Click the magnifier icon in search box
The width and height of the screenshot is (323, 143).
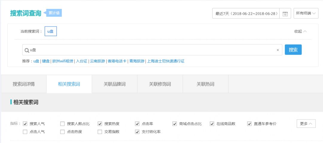27,50
